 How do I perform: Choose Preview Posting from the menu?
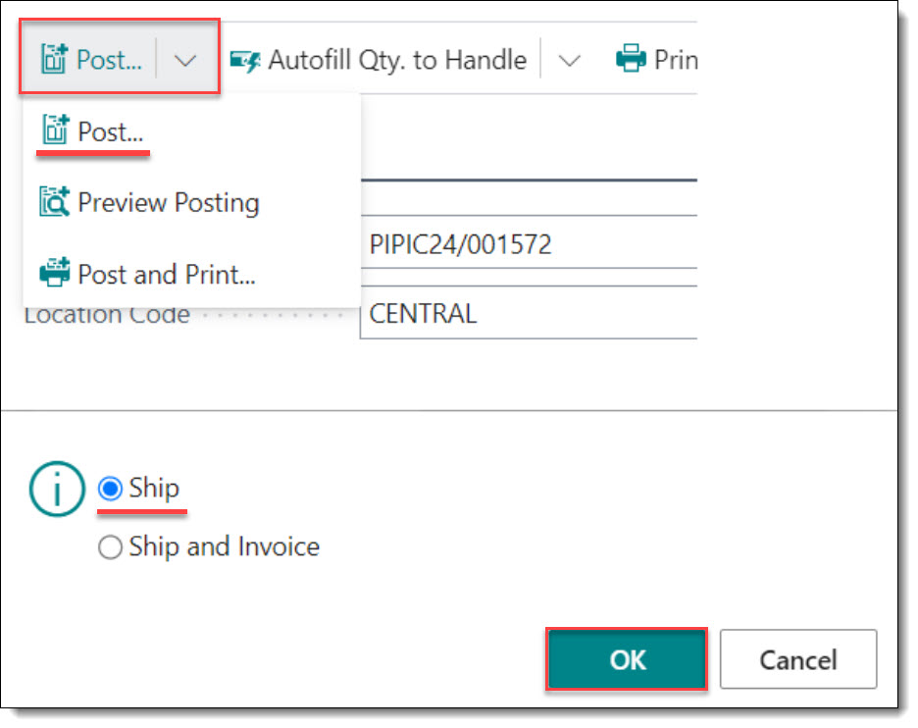pyautogui.click(x=168, y=203)
